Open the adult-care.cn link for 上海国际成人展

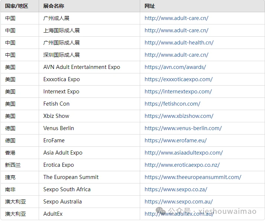coord(177,30)
